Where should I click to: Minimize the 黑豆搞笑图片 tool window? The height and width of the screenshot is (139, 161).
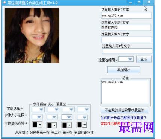131,2
